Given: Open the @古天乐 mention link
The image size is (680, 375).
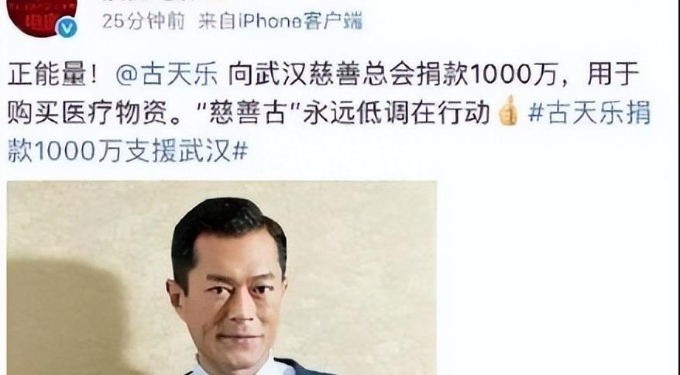Looking at the screenshot, I should click(x=167, y=74).
